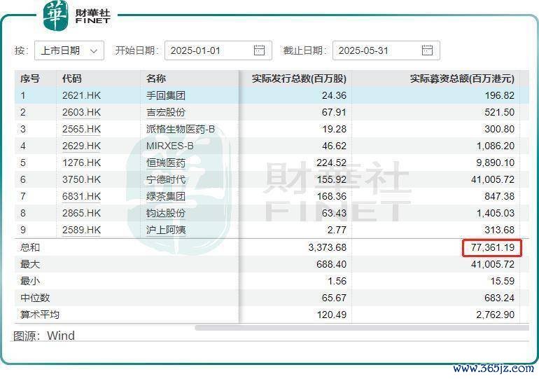The image size is (539, 379).
Task: Open stock code 2589.HK link
Action: 81,230
